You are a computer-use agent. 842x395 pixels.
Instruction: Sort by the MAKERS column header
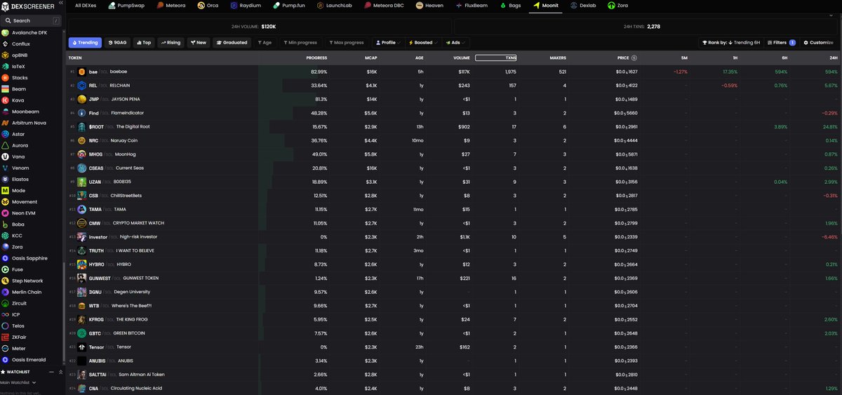pos(558,58)
